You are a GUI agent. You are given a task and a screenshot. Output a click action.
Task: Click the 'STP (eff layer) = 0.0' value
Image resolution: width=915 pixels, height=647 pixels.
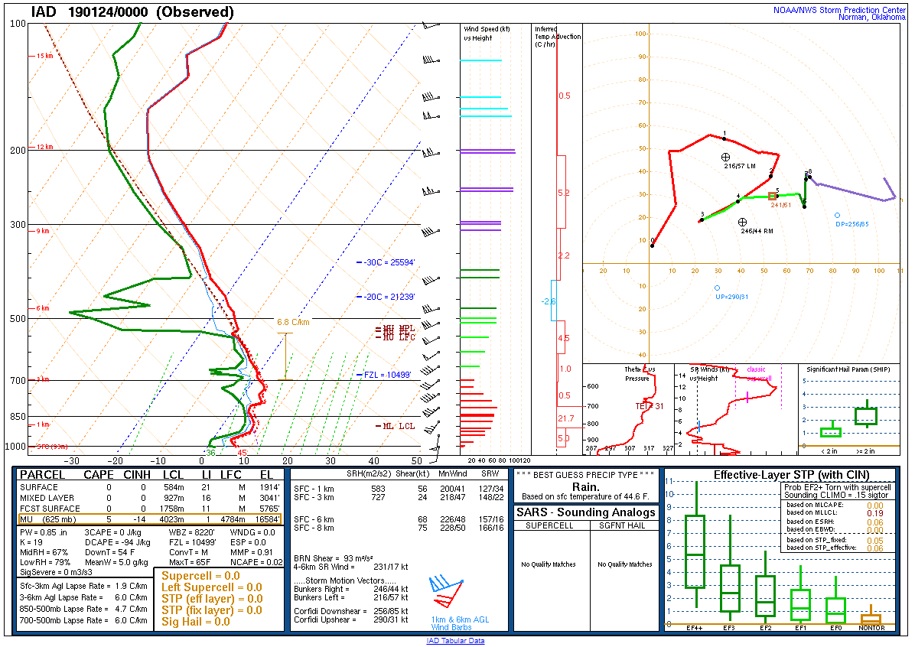coord(212,599)
